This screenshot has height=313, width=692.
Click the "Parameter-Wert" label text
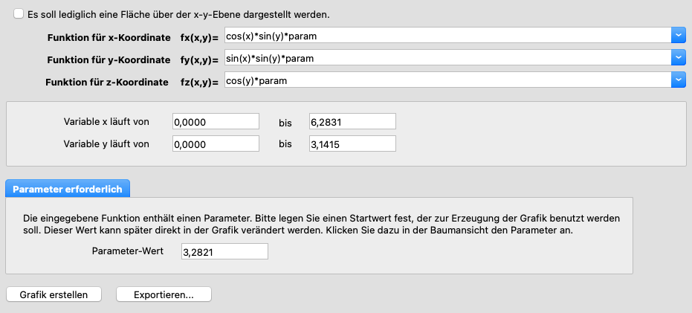point(126,251)
